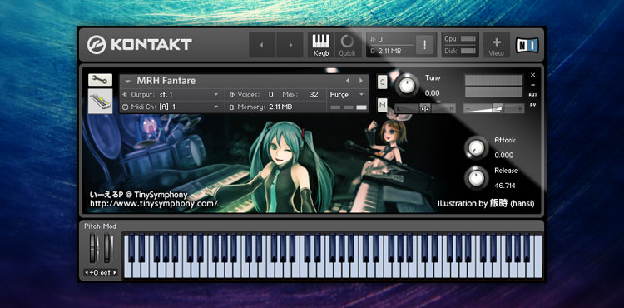Toggle the Keyb on-screen keyboard
Viewport: 624px width, 308px height.
pos(321,45)
